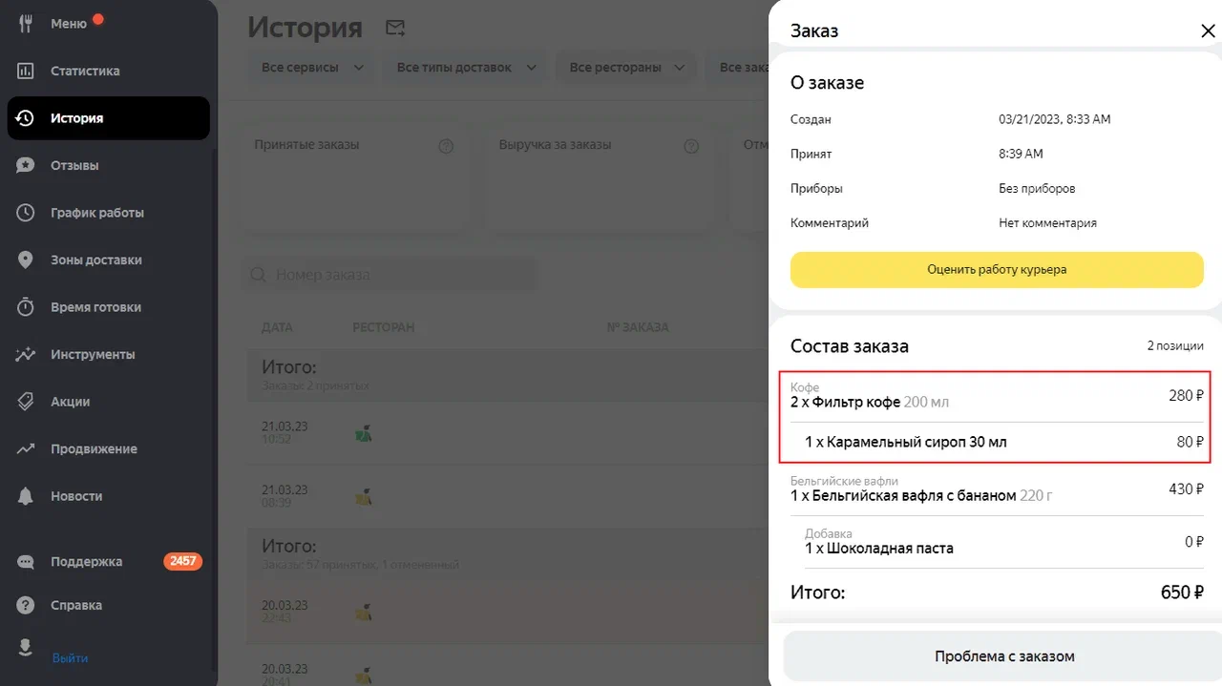The height and width of the screenshot is (686, 1222).
Task: Go to Инструменты in sidebar
Action: pyautogui.click(x=93, y=354)
